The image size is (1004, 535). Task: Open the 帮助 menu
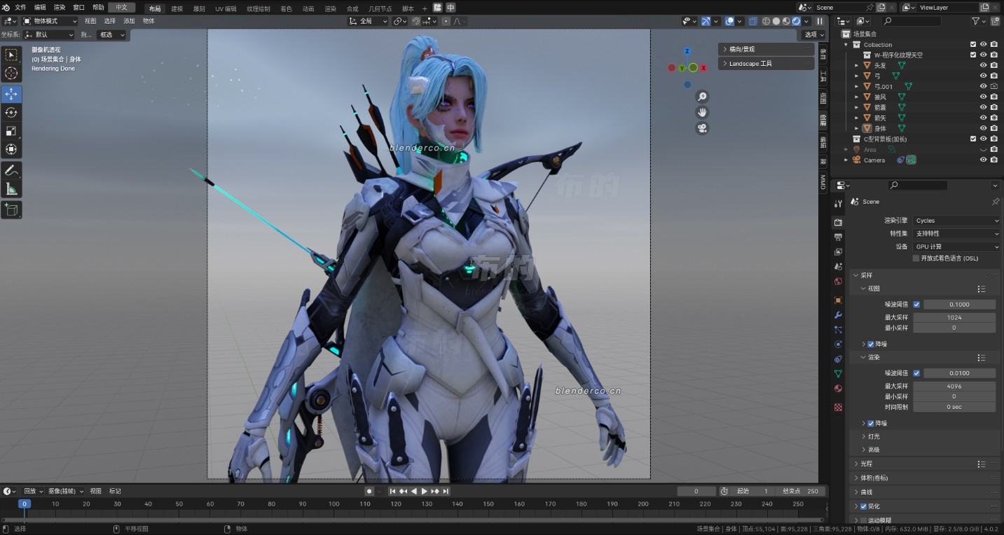point(98,8)
